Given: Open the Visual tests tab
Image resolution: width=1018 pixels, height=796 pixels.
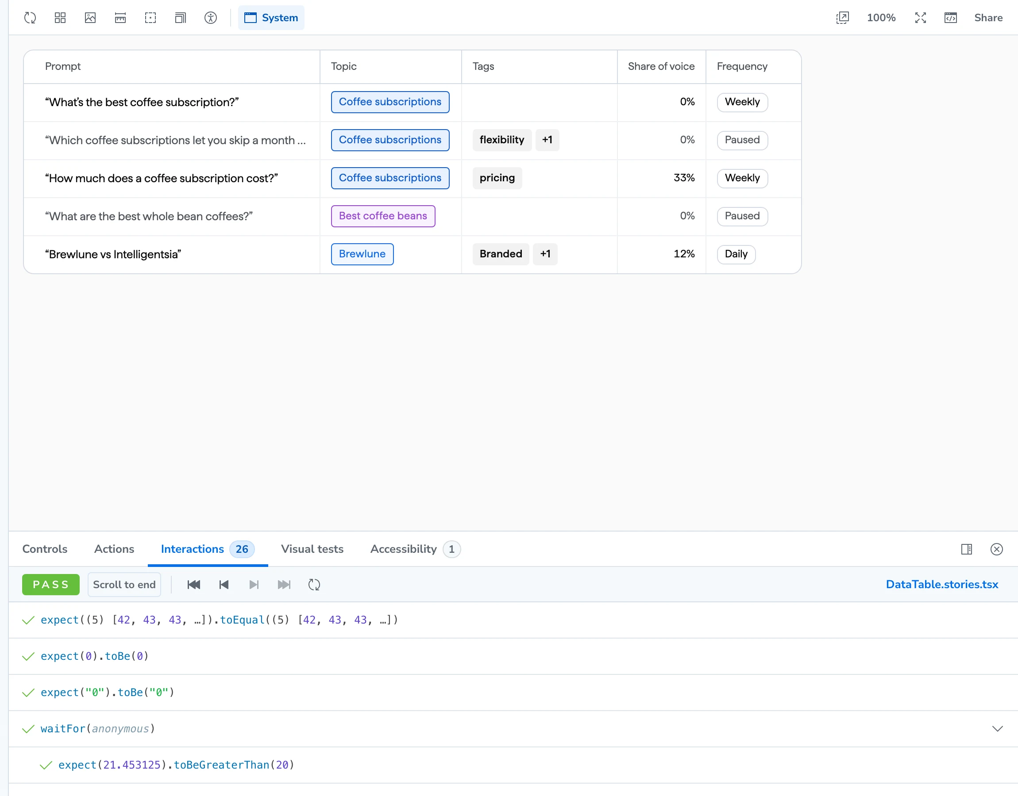Looking at the screenshot, I should click(x=312, y=549).
